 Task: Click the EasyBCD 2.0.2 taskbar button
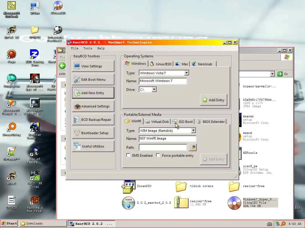click(x=92, y=224)
